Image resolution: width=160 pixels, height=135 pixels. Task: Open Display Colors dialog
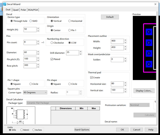[144, 91]
